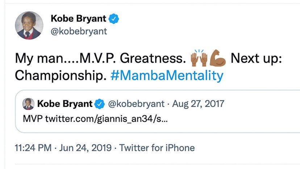Click the flexed bicep emoji
The image size is (300, 169).
217,58
